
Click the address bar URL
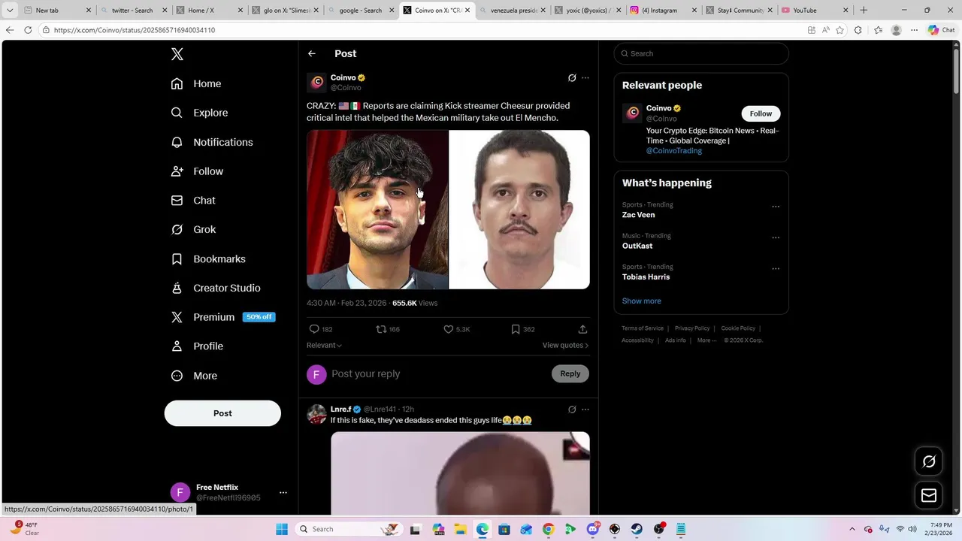135,30
